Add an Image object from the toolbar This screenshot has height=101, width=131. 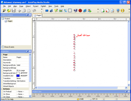coord(61,11)
